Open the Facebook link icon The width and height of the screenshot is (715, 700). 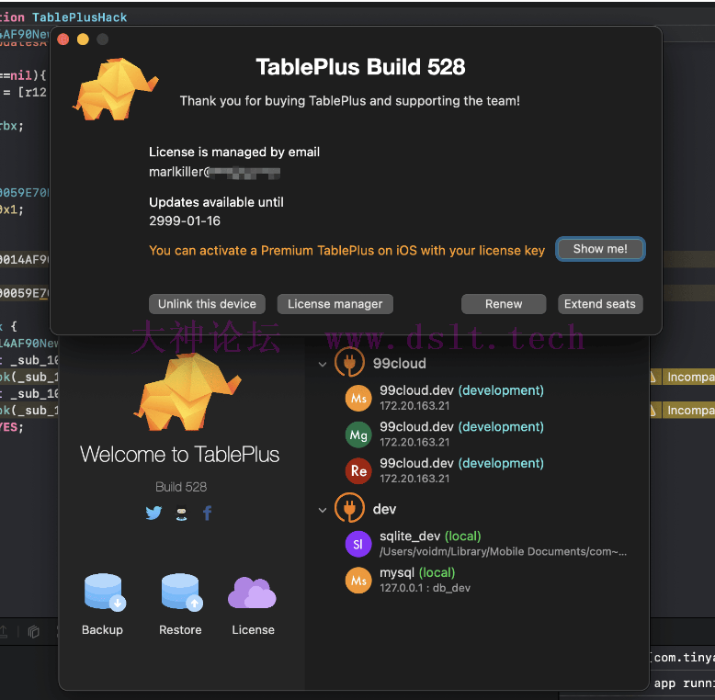point(208,513)
